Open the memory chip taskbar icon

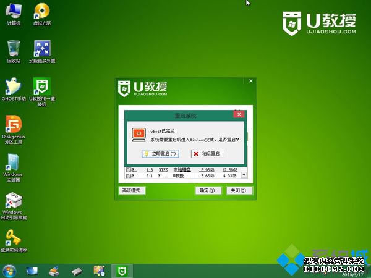77,272
